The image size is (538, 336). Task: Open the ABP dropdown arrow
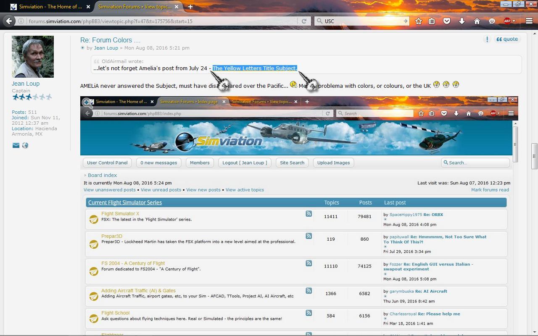click(514, 21)
